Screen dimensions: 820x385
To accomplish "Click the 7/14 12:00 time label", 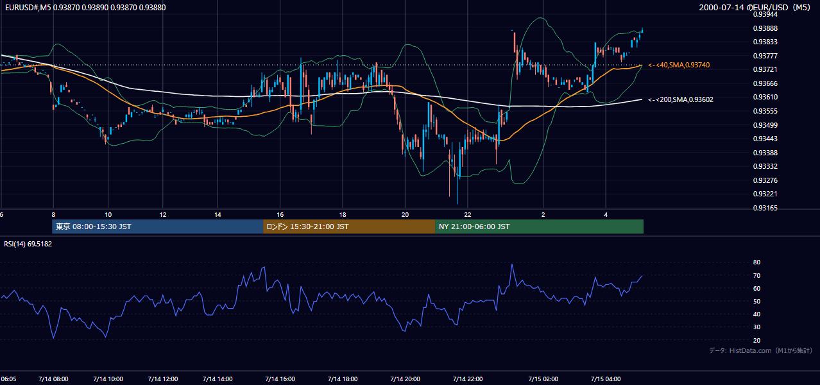I will coord(163,379).
